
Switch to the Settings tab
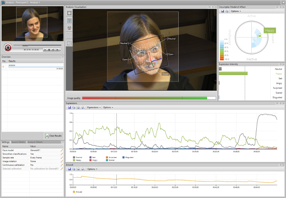(x=6, y=142)
